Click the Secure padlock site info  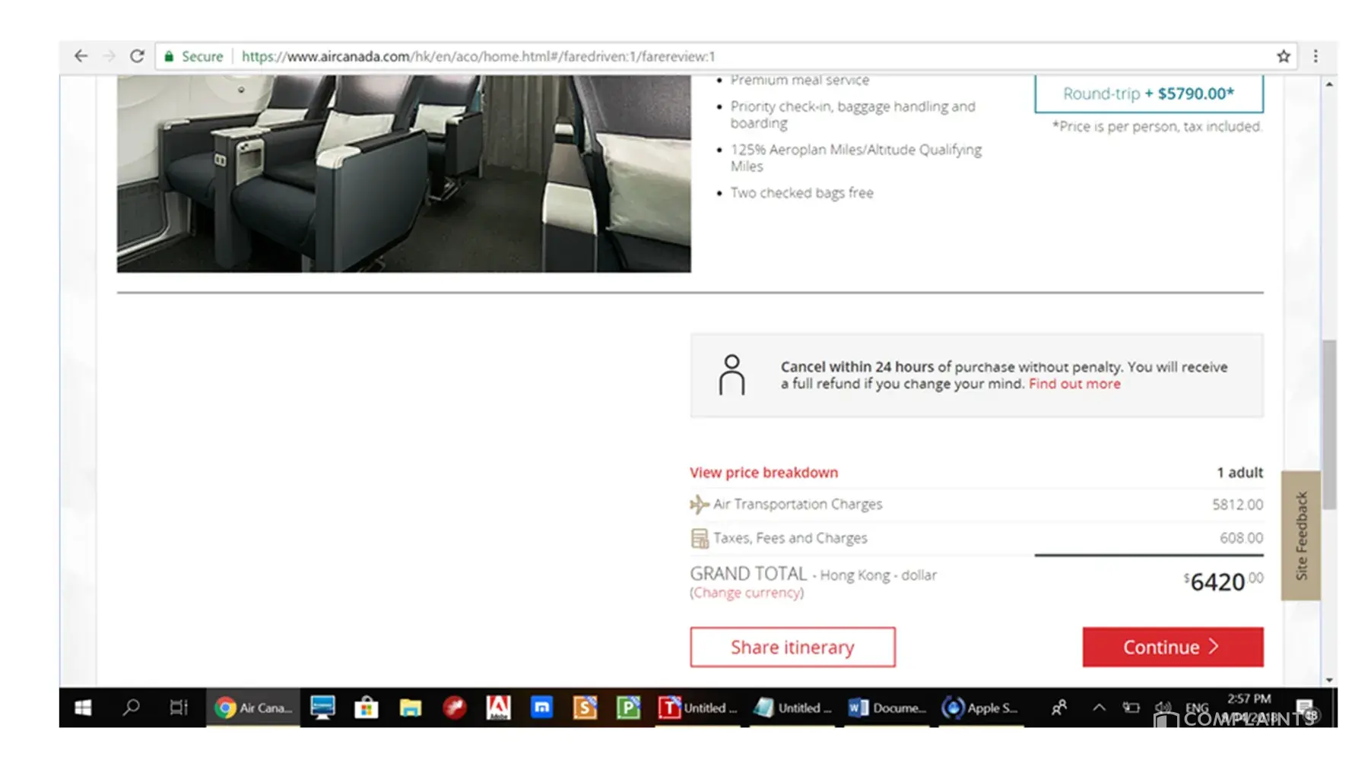194,56
